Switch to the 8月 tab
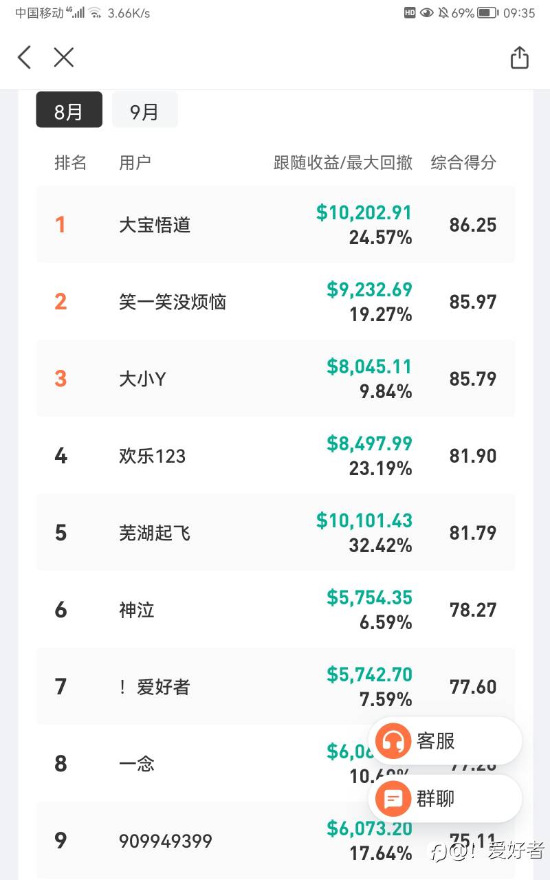 [x=69, y=110]
